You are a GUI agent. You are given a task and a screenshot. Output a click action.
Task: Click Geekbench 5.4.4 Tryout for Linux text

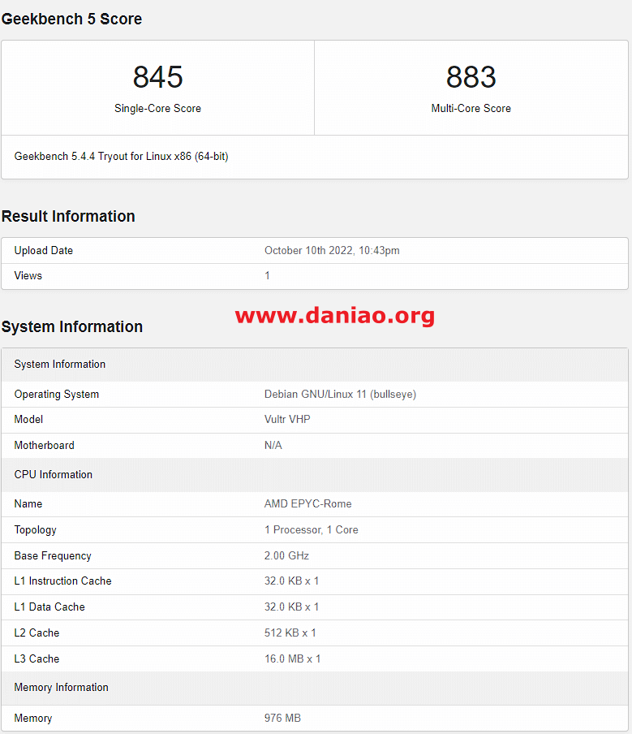click(x=121, y=157)
